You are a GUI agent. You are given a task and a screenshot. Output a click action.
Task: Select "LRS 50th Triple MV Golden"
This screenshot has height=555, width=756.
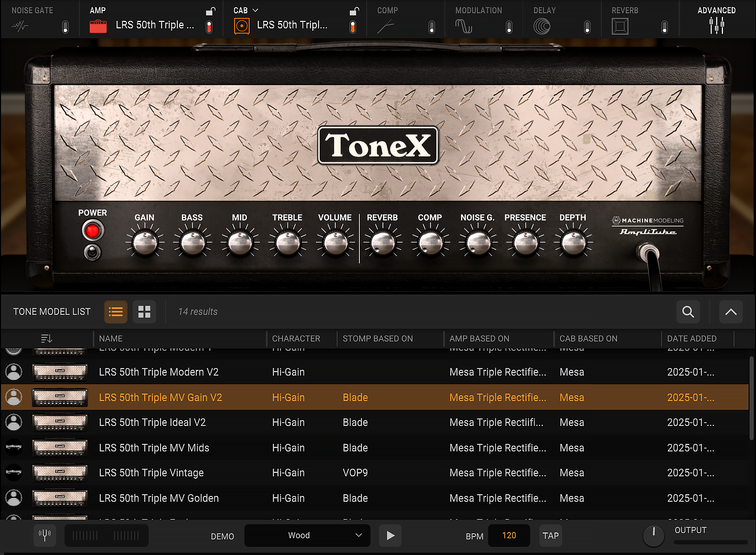tap(159, 498)
